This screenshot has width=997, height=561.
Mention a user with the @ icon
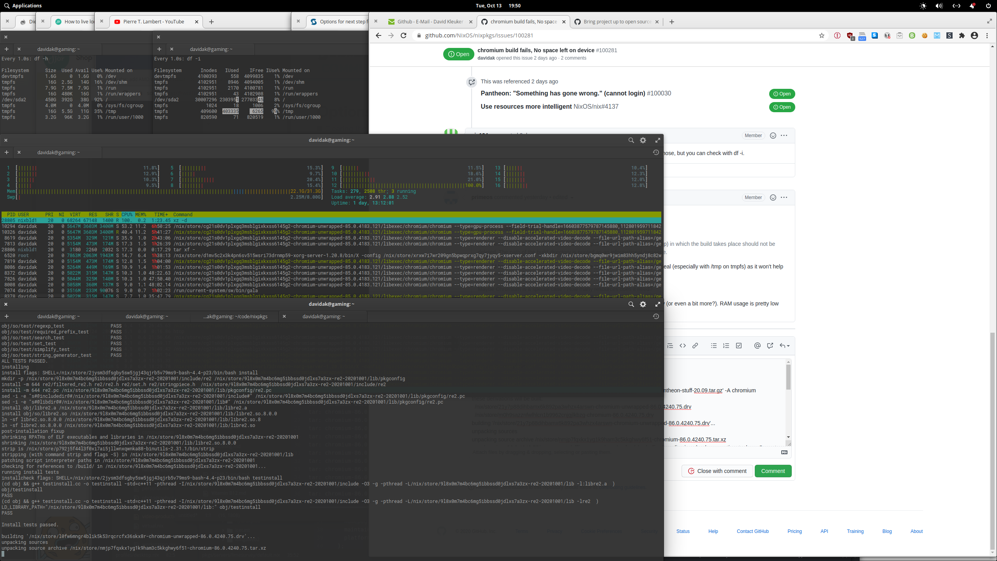pyautogui.click(x=757, y=346)
